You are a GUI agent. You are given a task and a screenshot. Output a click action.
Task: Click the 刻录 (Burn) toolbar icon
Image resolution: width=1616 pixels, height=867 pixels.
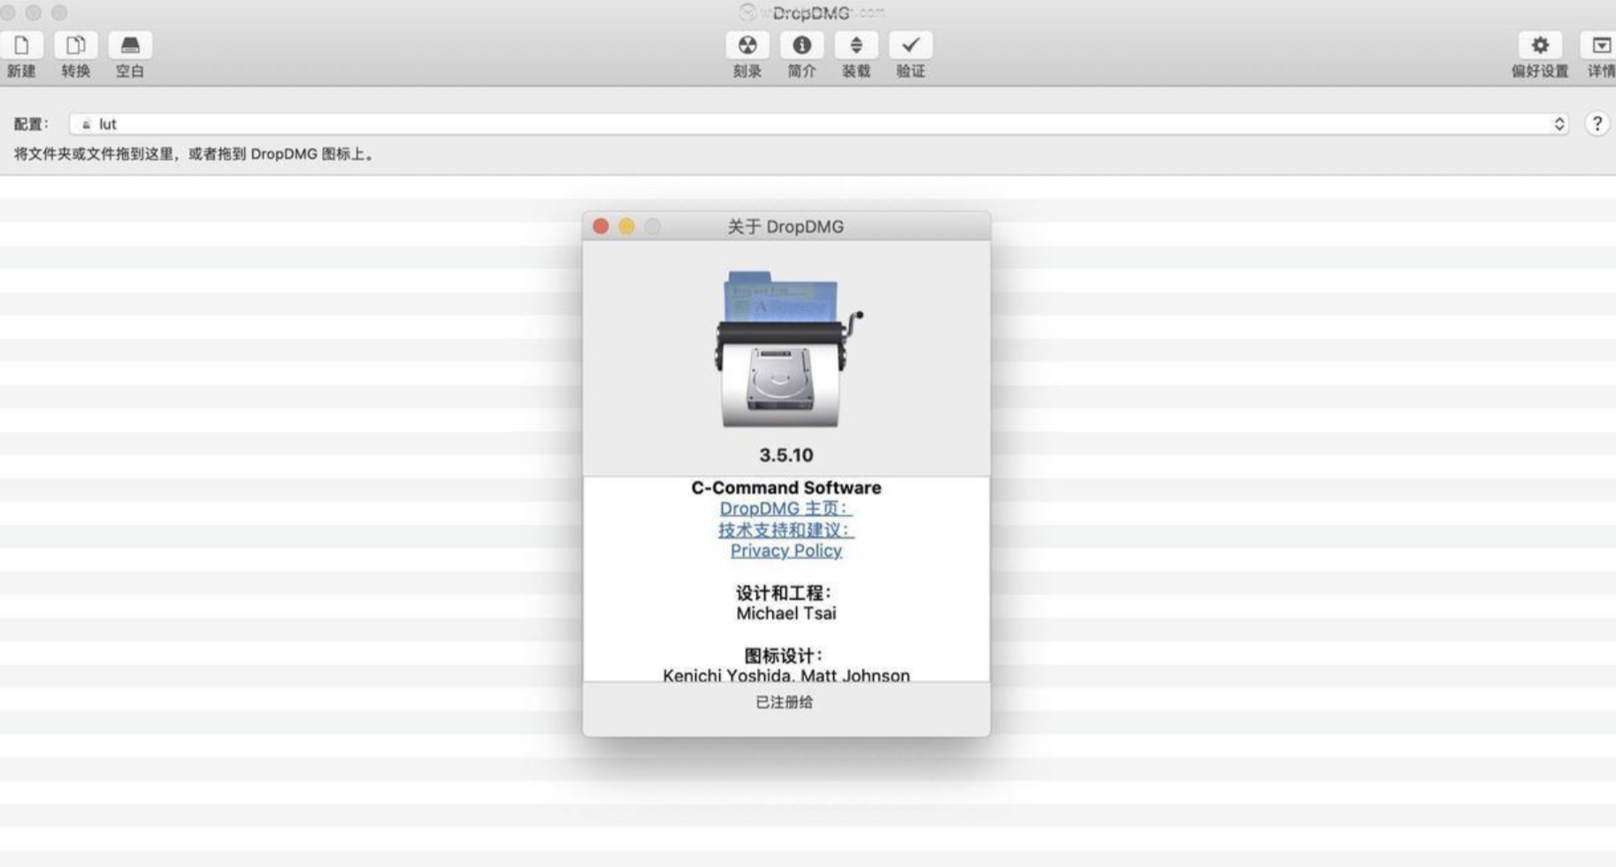(x=748, y=53)
